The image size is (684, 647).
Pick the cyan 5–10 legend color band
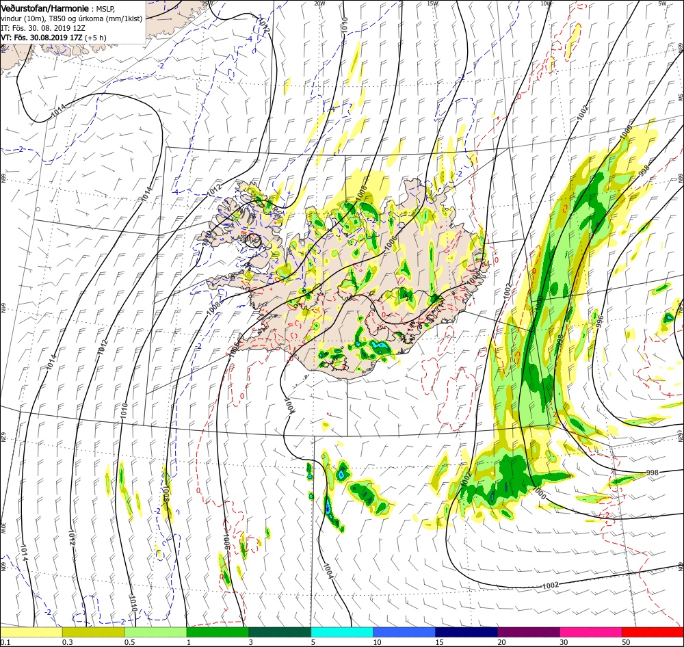(x=342, y=632)
